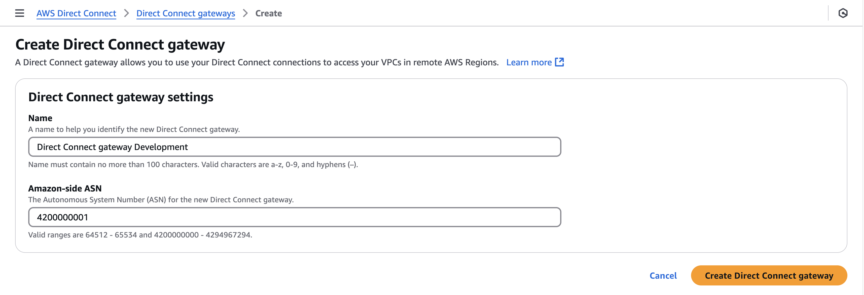The height and width of the screenshot is (295, 864).
Task: Open the side navigation hamburger menu
Action: click(19, 13)
